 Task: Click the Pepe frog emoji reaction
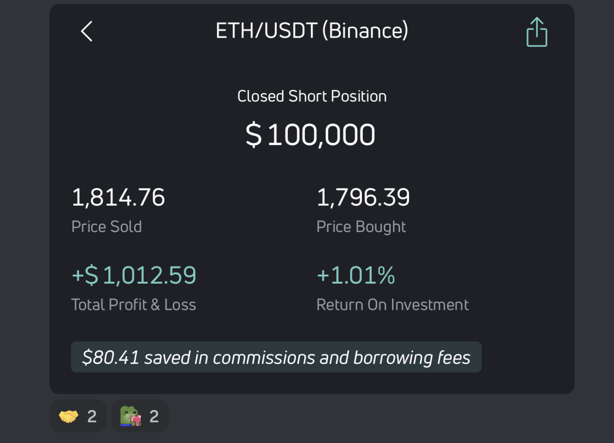pos(131,416)
